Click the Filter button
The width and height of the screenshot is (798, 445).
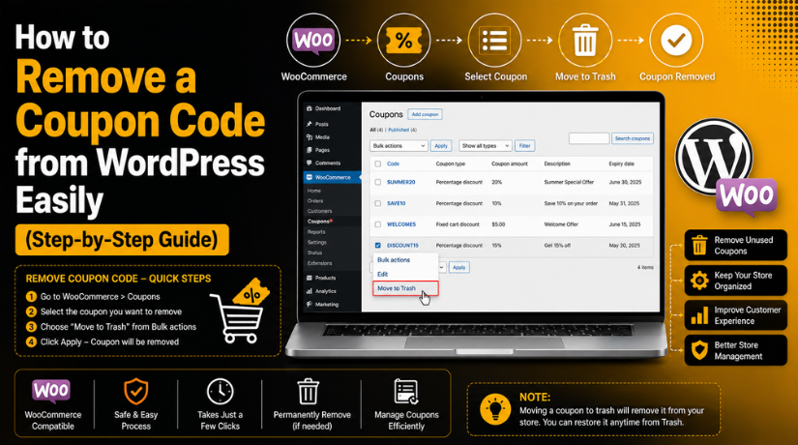524,146
